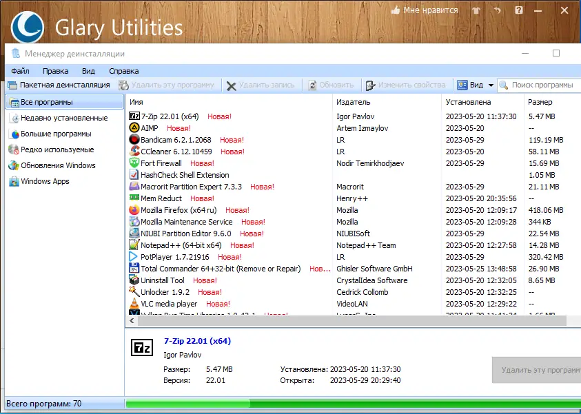Click the Fort Firewall shield icon
The height and width of the screenshot is (414, 581).
(x=134, y=163)
